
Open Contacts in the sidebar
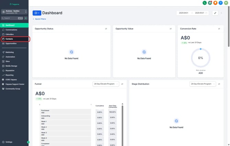click(9, 39)
